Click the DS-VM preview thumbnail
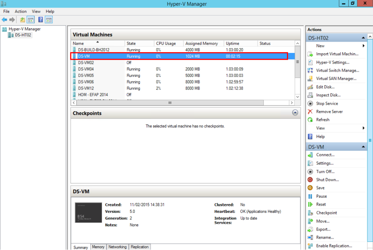 pos(88,213)
